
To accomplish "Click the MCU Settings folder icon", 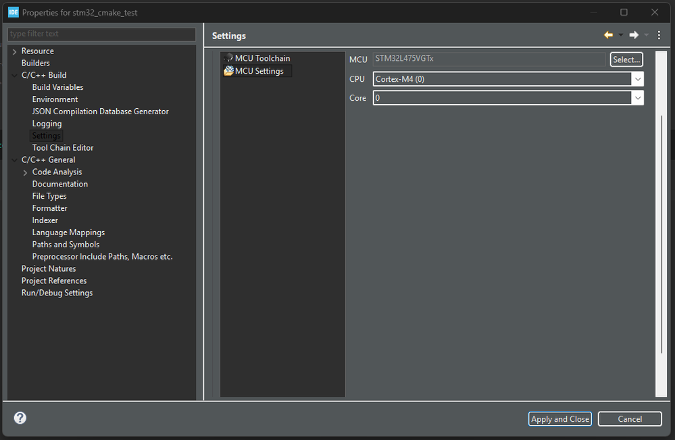I will 229,71.
